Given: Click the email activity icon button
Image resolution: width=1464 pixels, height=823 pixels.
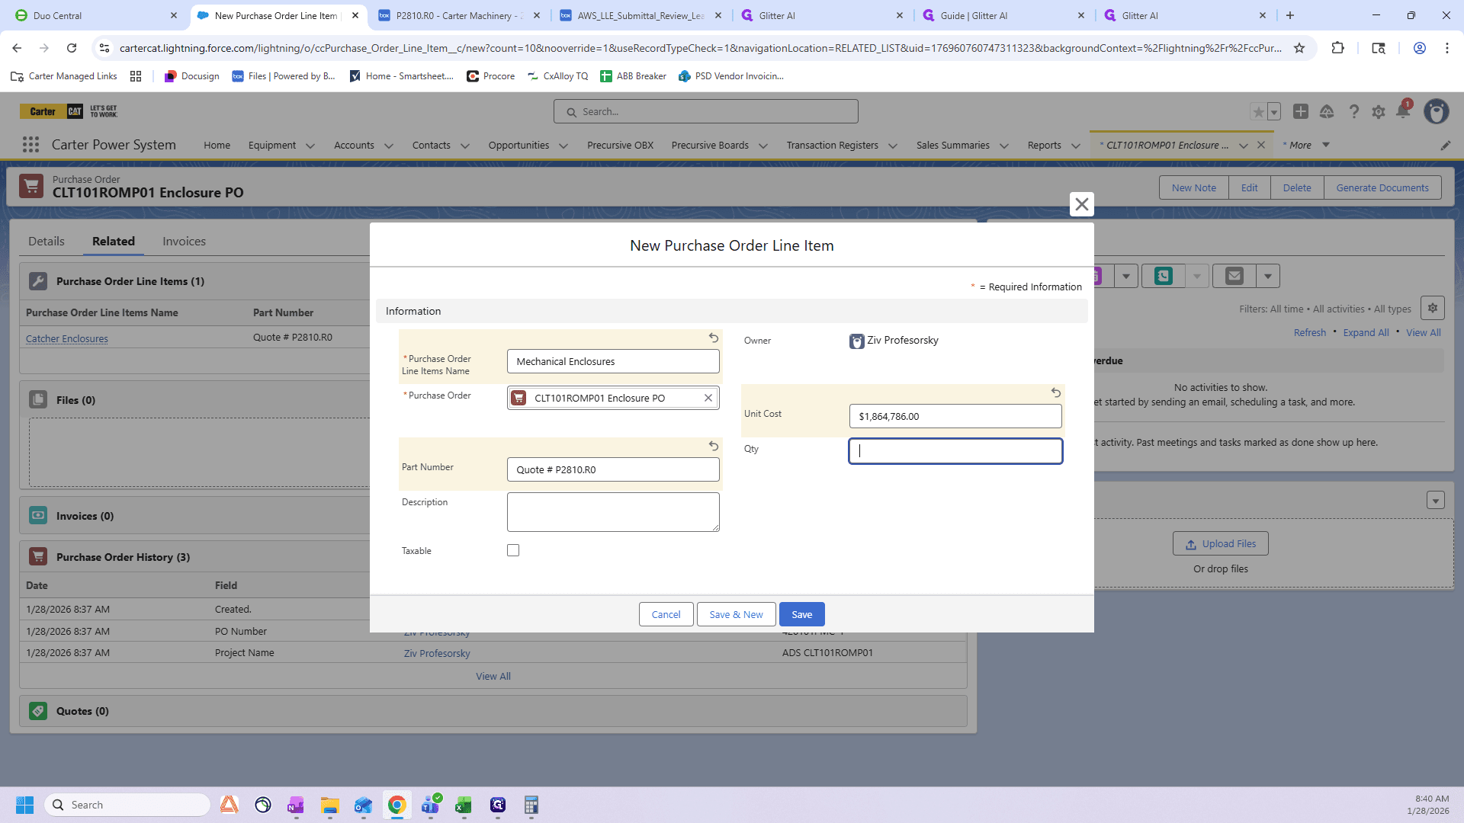Looking at the screenshot, I should (x=1234, y=276).
